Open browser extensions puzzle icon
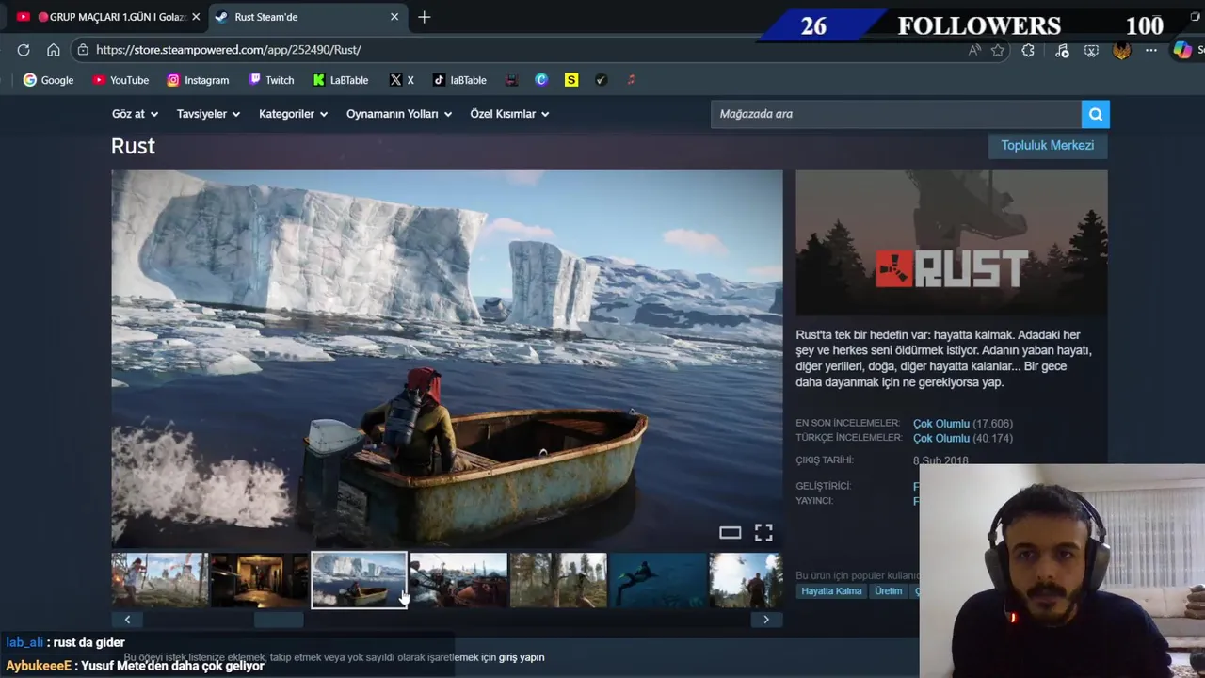Image resolution: width=1205 pixels, height=678 pixels. (1028, 51)
